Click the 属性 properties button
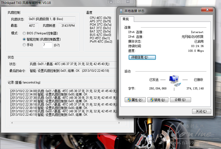The width and height of the screenshot is (221, 149). point(135,100)
